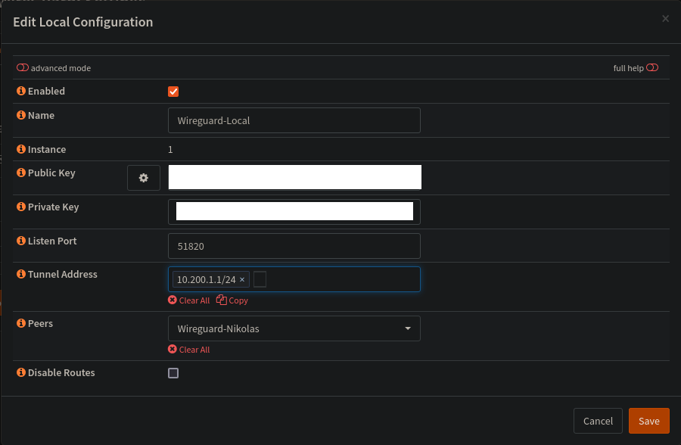
Task: Click the gear icon next to Public Key
Action: point(144,178)
